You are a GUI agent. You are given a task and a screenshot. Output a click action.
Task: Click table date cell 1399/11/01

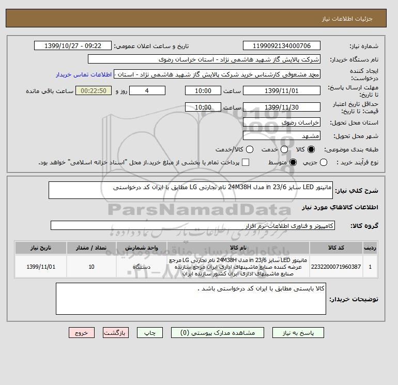click(x=41, y=267)
